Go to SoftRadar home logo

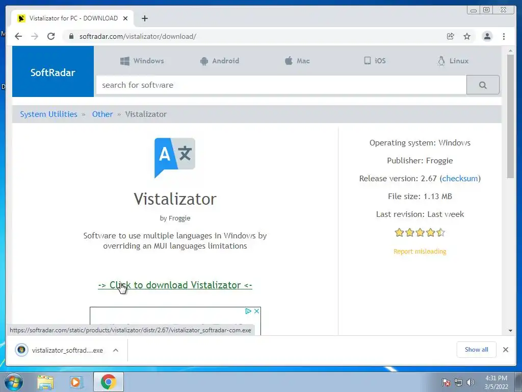coord(53,72)
